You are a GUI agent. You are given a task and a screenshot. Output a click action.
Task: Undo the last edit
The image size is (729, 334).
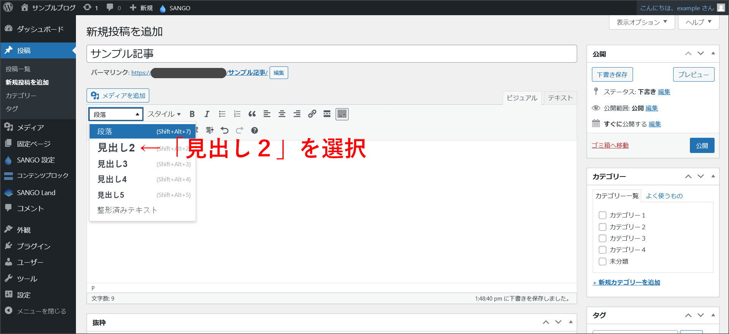tap(225, 131)
